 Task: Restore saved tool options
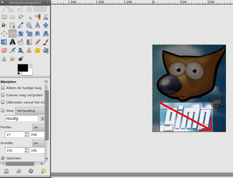point(19,171)
